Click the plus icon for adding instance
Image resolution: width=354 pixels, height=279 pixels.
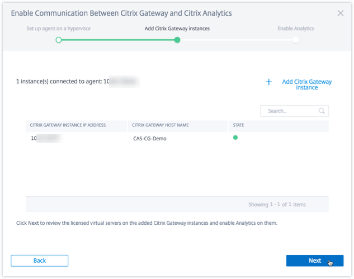coord(268,82)
